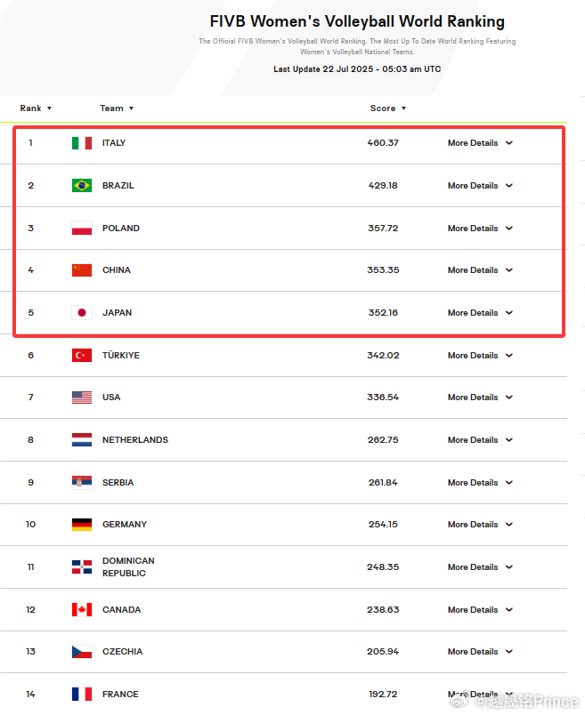Click the China flag icon

click(x=82, y=270)
